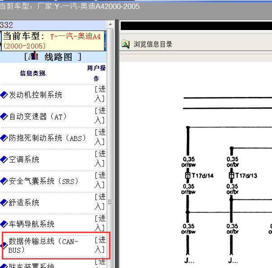Select the 线路图 heading
Image resolution: width=272 pixels, height=268 pixels.
(x=58, y=57)
